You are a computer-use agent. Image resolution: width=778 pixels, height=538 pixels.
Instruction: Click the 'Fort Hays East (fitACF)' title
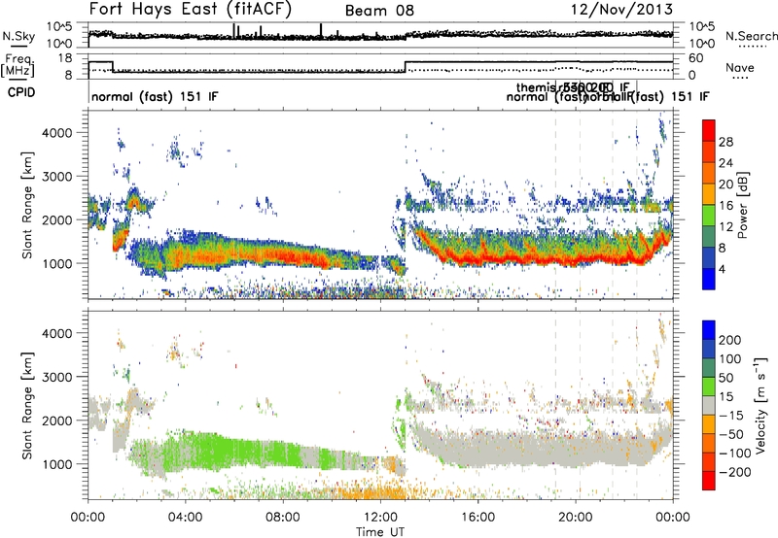(190, 10)
